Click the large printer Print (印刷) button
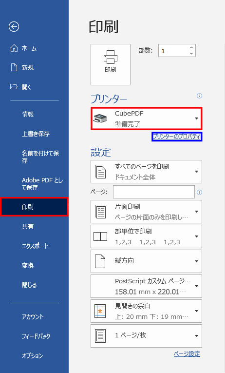 pos(111,64)
